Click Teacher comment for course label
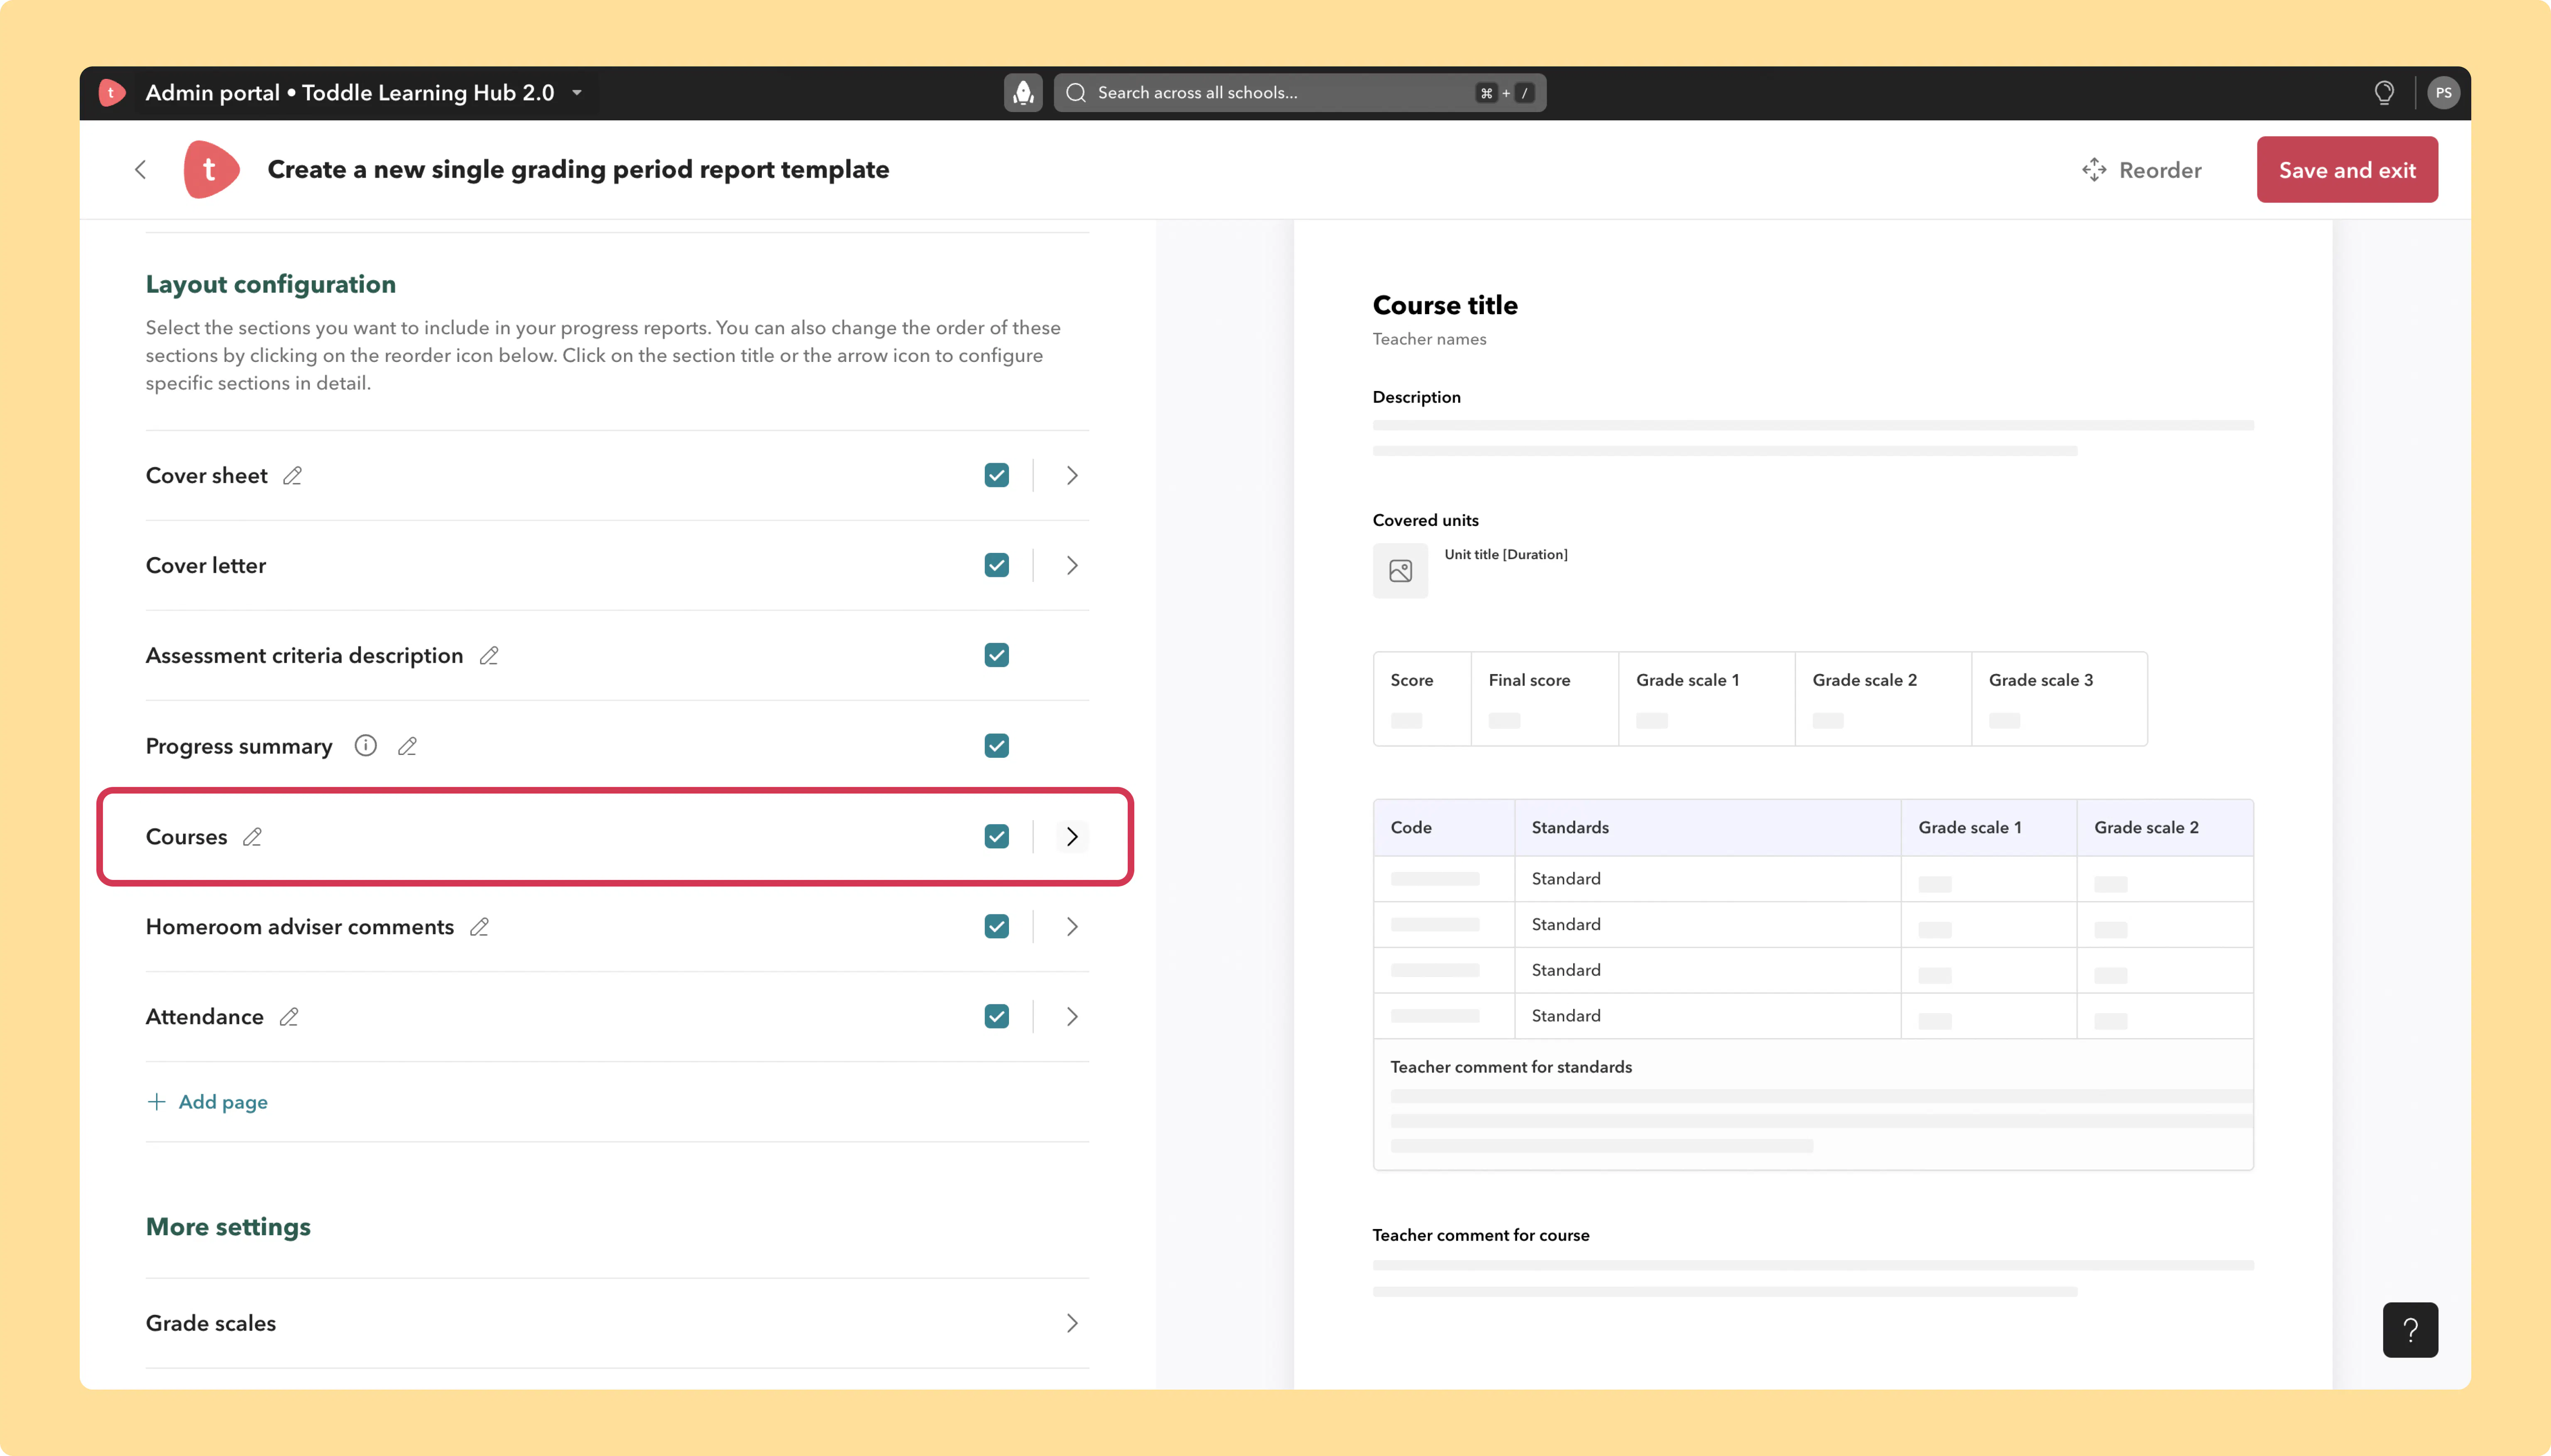This screenshot has height=1456, width=2551. 1481,1235
